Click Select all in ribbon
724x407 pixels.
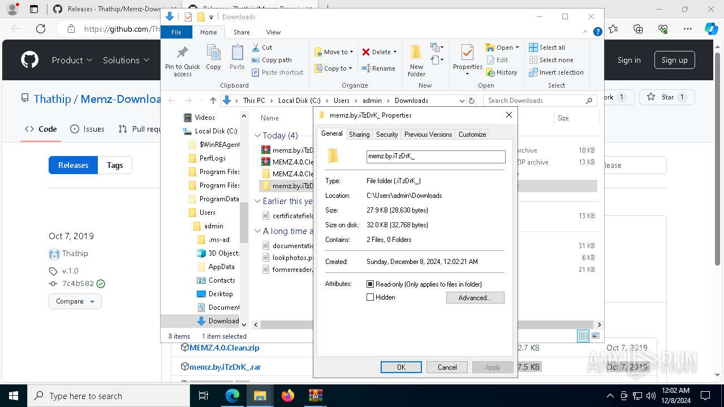(x=547, y=47)
